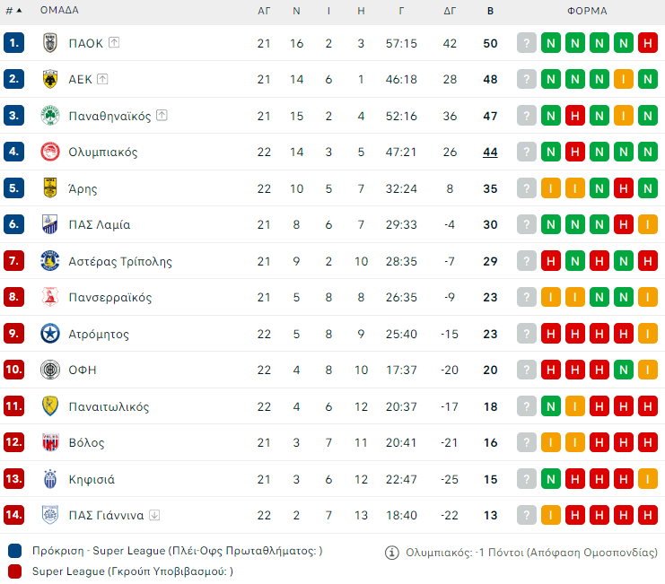Click the Ατρόμητος star logo
The width and height of the screenshot is (665, 584).
tap(50, 334)
